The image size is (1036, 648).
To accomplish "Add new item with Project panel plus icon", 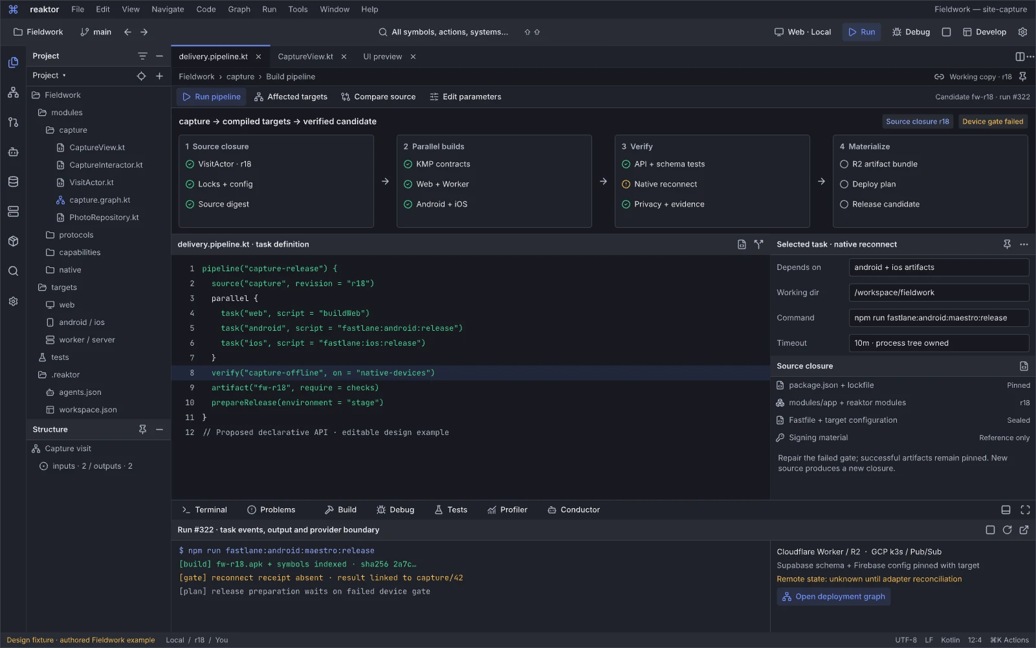I will point(159,76).
